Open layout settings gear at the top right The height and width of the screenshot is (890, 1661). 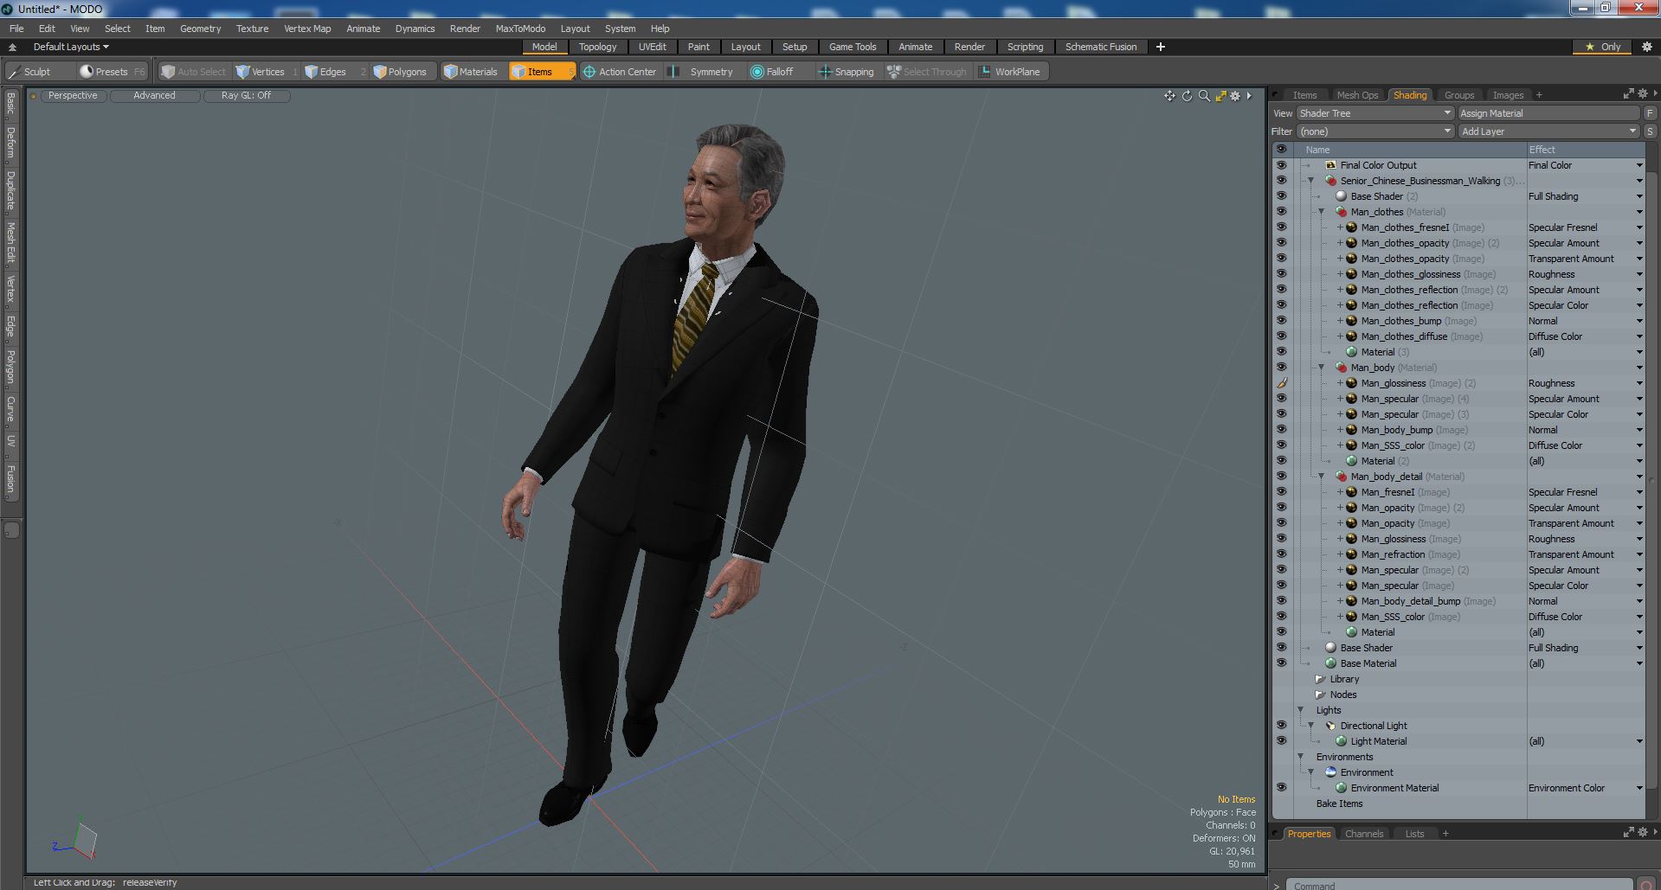click(x=1646, y=47)
